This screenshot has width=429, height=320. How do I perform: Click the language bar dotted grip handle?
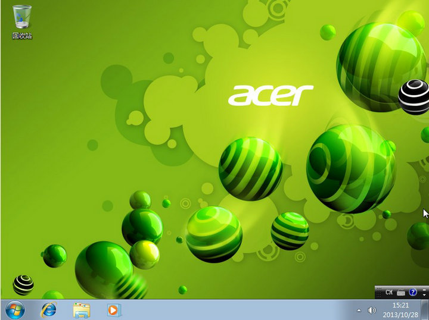coord(379,293)
